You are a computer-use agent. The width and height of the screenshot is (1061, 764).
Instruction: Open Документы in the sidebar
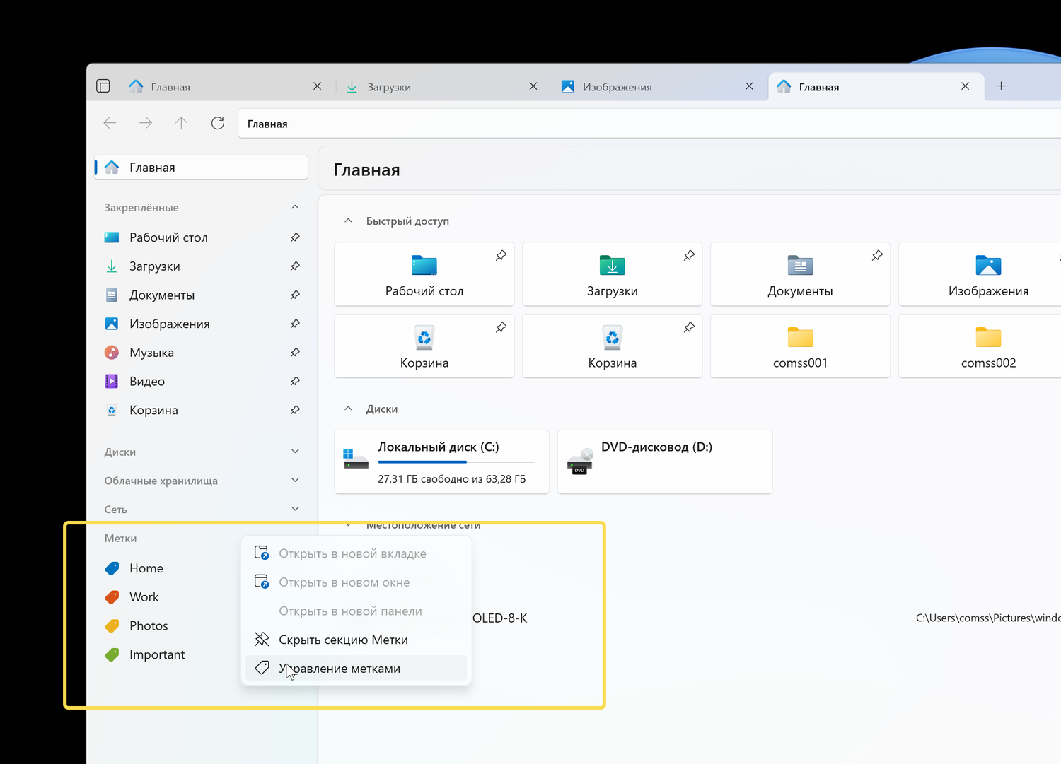point(202,295)
